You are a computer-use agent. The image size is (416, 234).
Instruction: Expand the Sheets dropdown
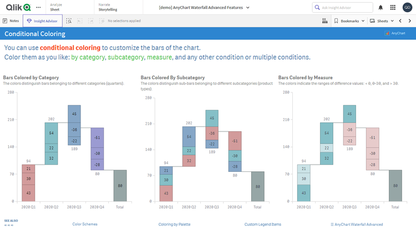(382, 21)
